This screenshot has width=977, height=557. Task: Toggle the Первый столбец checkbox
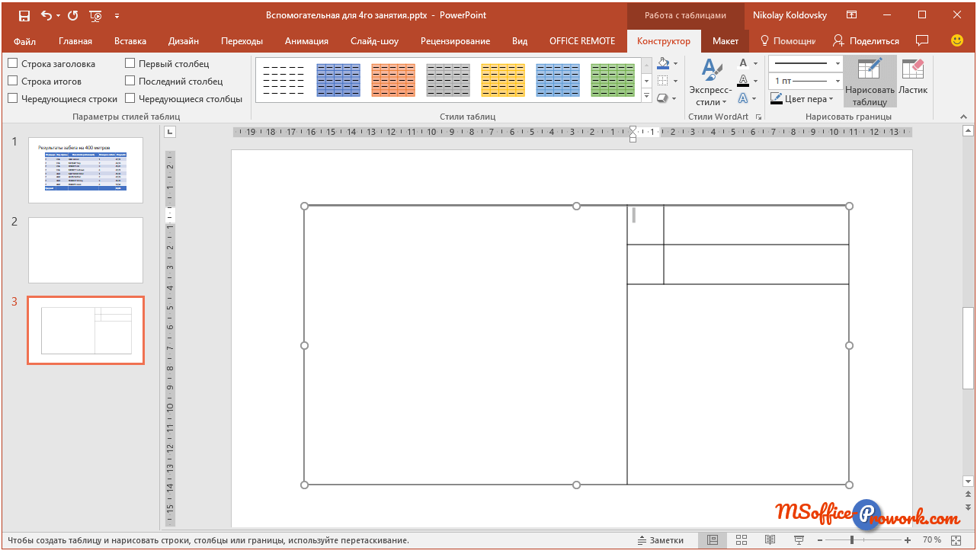tap(130, 64)
